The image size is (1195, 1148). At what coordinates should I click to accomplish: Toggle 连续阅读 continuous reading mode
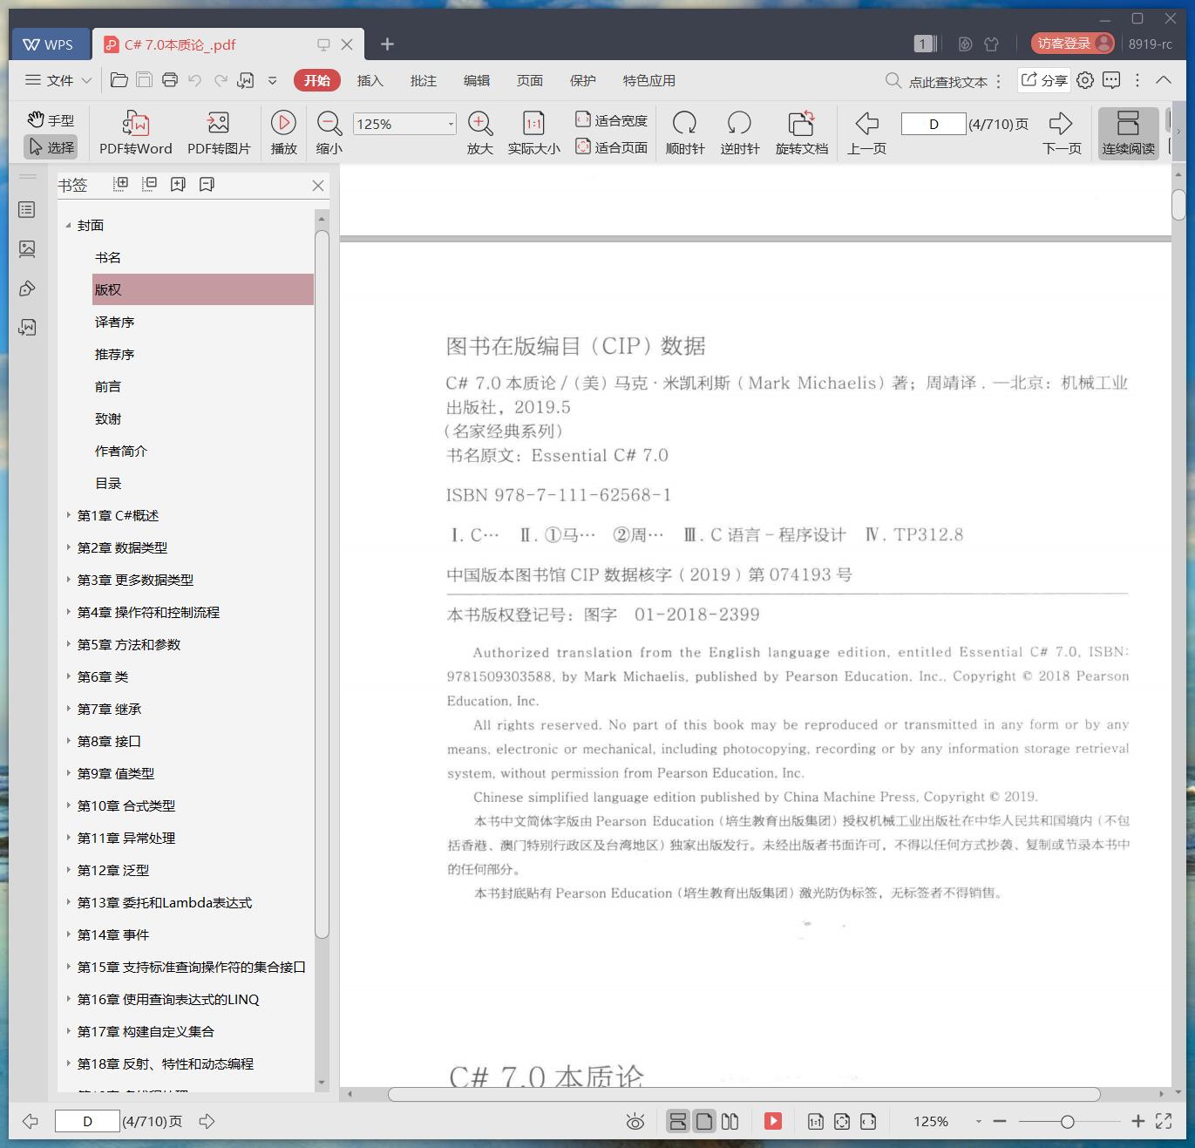(1128, 133)
